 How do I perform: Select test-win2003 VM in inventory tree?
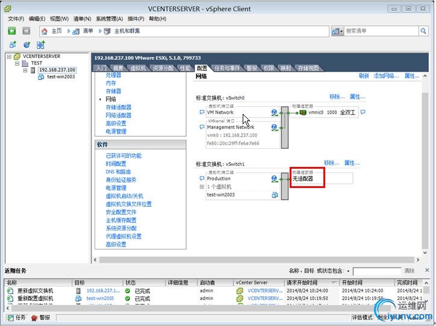pos(61,77)
